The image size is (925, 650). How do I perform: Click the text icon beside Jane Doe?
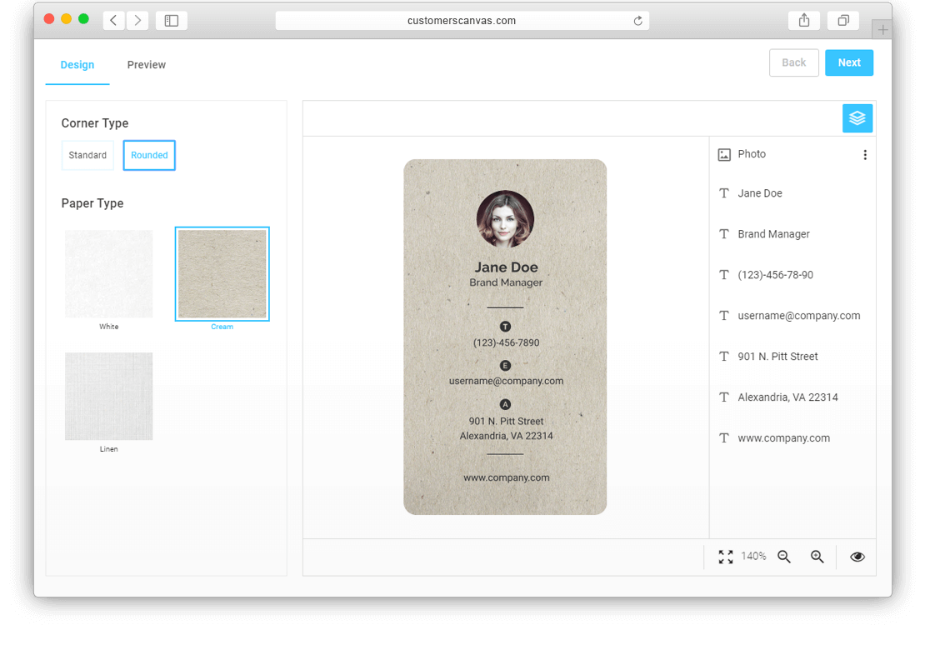[724, 192]
